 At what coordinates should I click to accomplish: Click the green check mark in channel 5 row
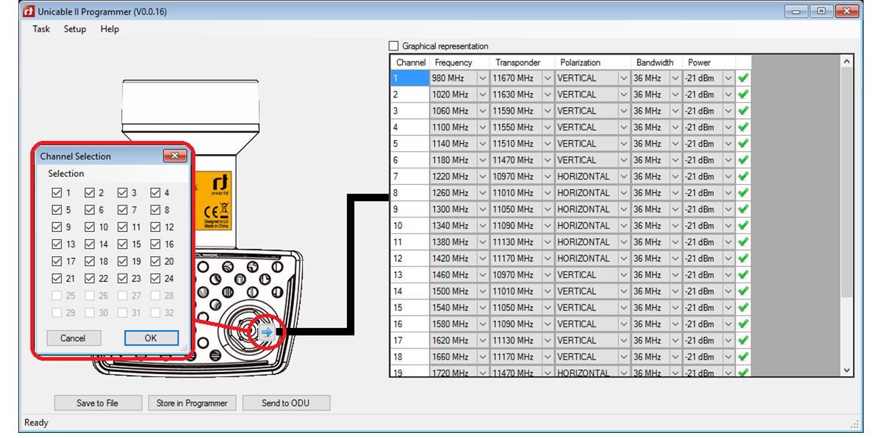point(743,144)
